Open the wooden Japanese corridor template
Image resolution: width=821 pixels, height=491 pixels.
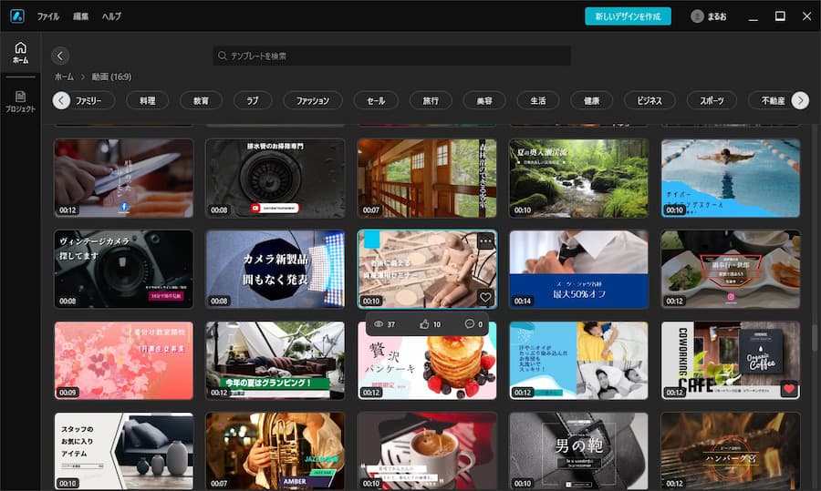tap(427, 178)
